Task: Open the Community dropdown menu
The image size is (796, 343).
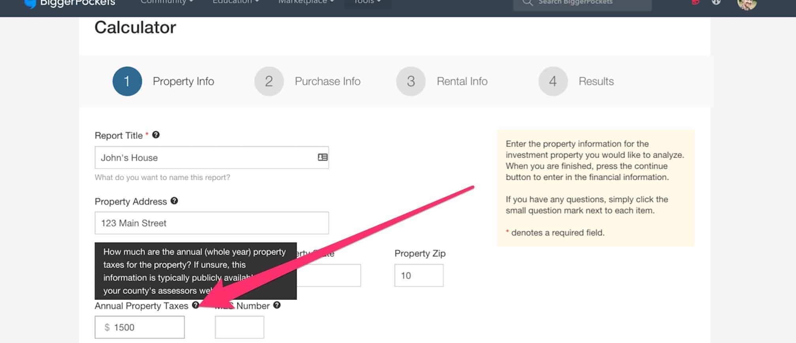Action: click(x=167, y=2)
